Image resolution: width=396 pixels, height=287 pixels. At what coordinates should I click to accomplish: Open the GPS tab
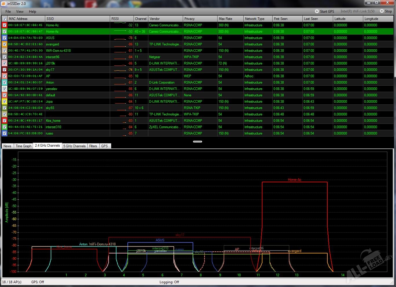(x=104, y=146)
